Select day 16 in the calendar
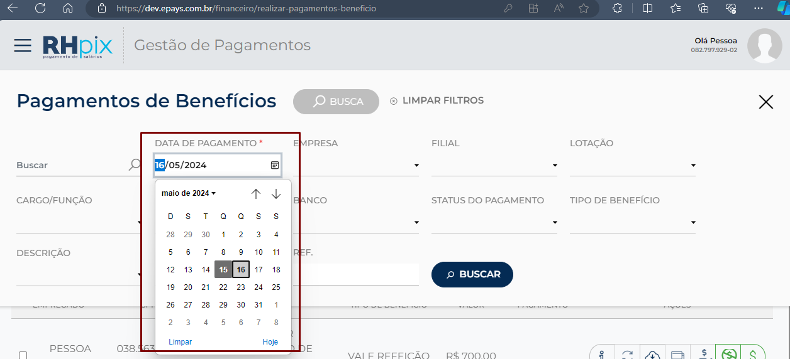 [x=241, y=269]
